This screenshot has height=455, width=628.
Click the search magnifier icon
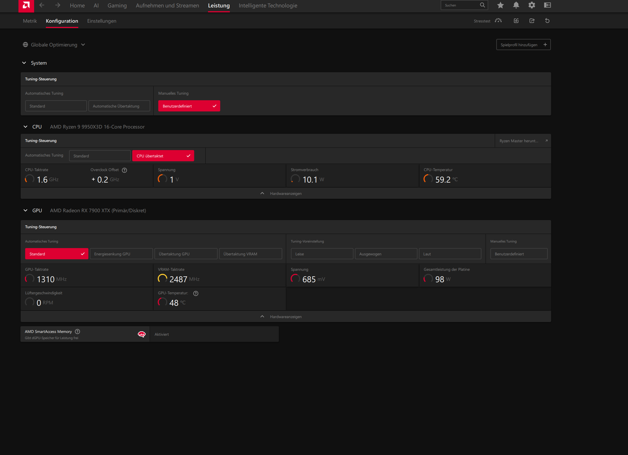pyautogui.click(x=482, y=5)
